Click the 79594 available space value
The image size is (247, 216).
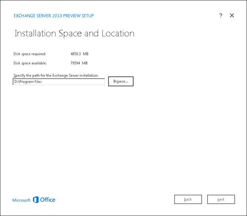pyautogui.click(x=76, y=63)
